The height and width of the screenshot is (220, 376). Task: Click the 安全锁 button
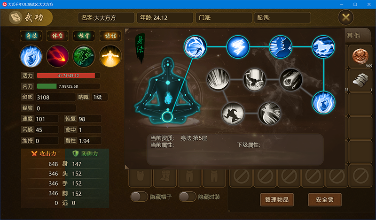pyautogui.click(x=325, y=200)
